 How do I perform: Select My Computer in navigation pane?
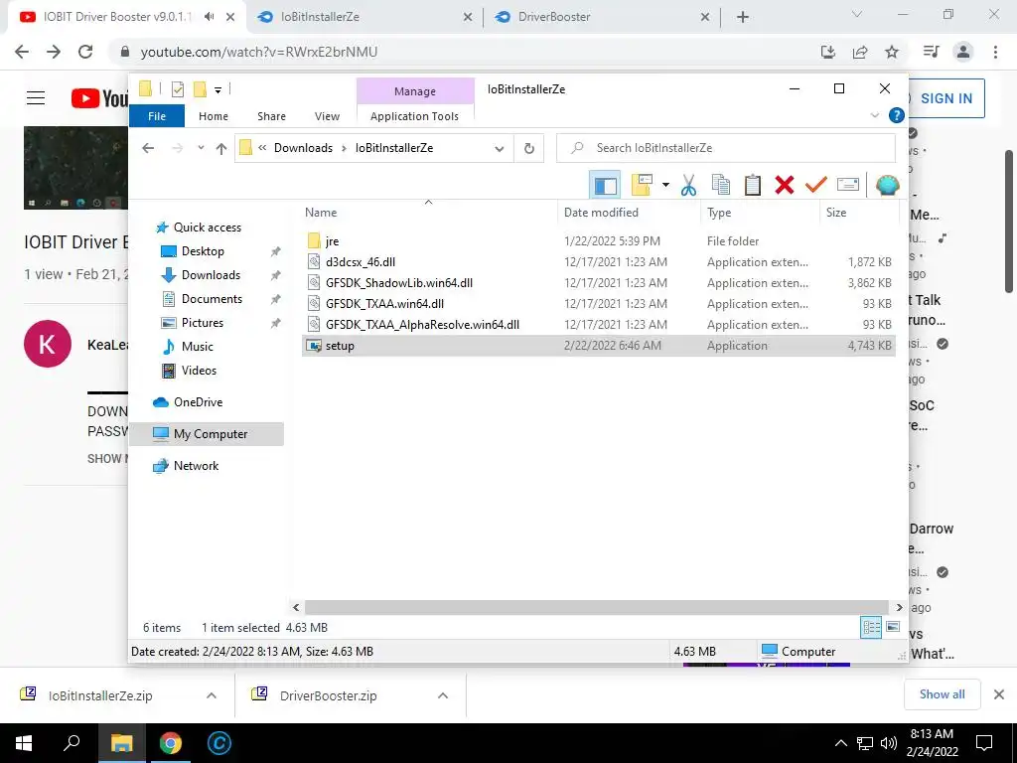tap(208, 434)
